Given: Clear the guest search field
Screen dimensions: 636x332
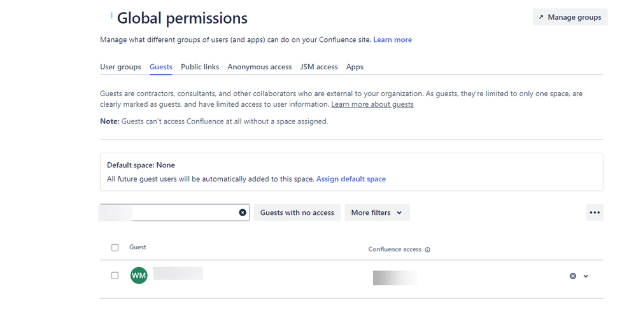Looking at the screenshot, I should point(243,212).
